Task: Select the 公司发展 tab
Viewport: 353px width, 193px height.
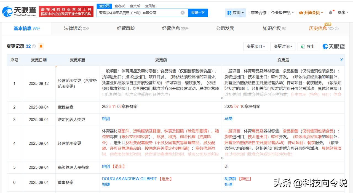Action: (225, 28)
